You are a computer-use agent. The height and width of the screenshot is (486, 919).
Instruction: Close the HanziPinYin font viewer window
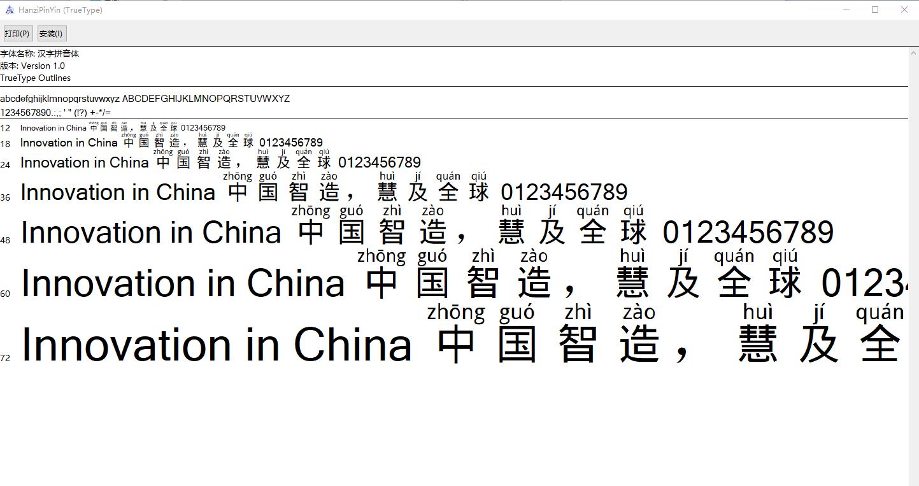click(904, 10)
